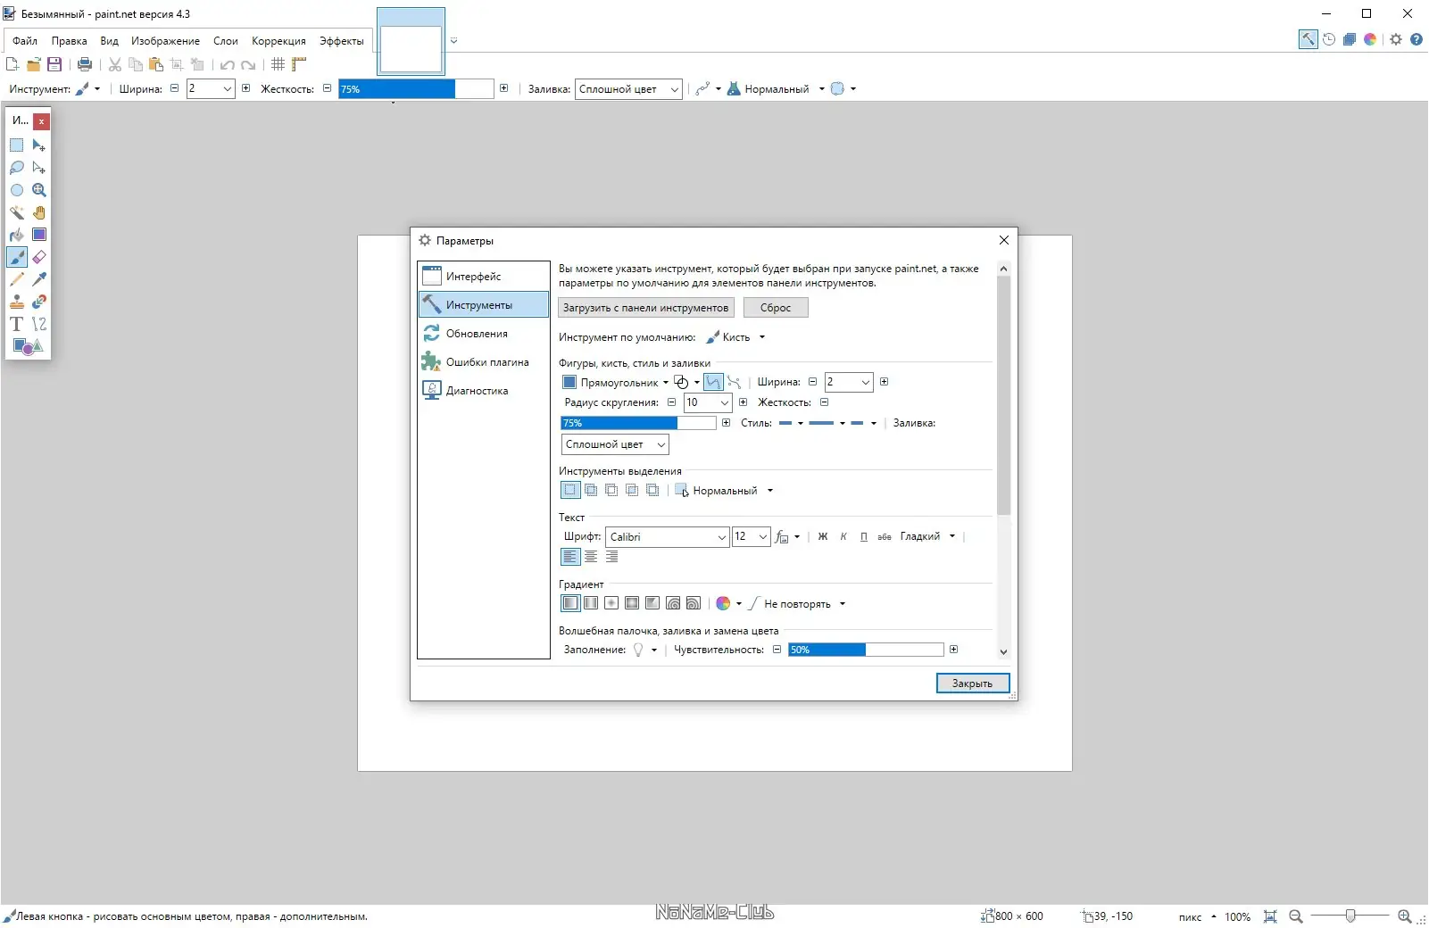The height and width of the screenshot is (928, 1429).
Task: Open the Гладкий text rendering dropdown
Action: [x=927, y=536]
